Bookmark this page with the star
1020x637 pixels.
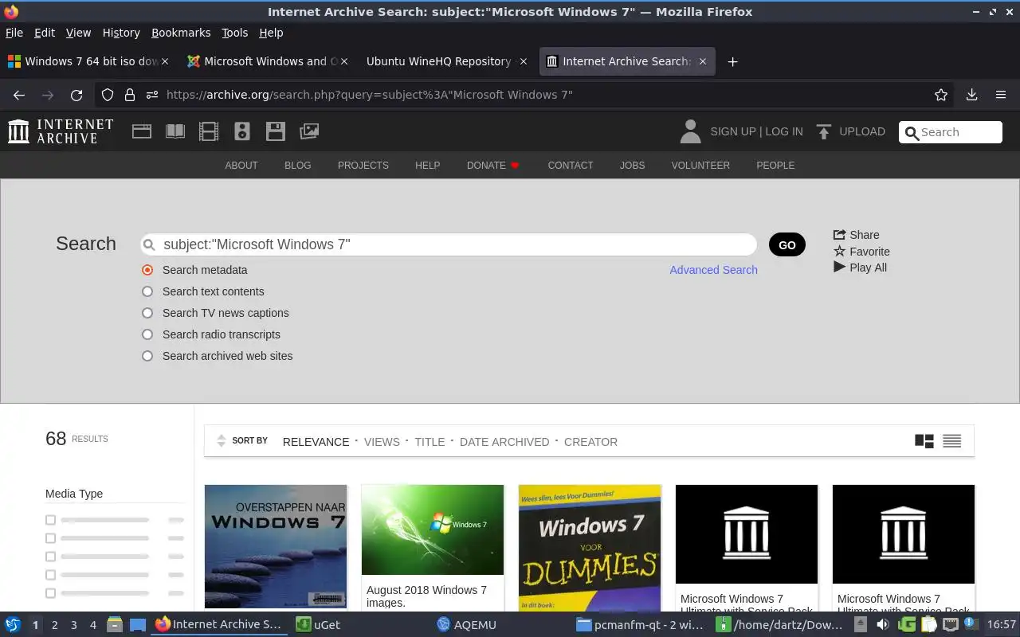pyautogui.click(x=941, y=95)
